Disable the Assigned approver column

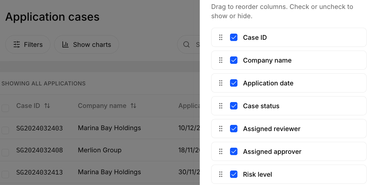pyautogui.click(x=234, y=151)
